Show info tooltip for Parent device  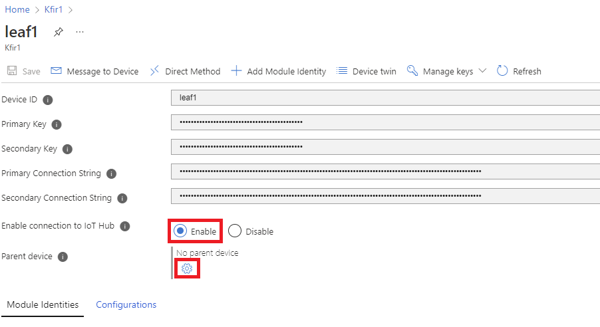click(63, 257)
